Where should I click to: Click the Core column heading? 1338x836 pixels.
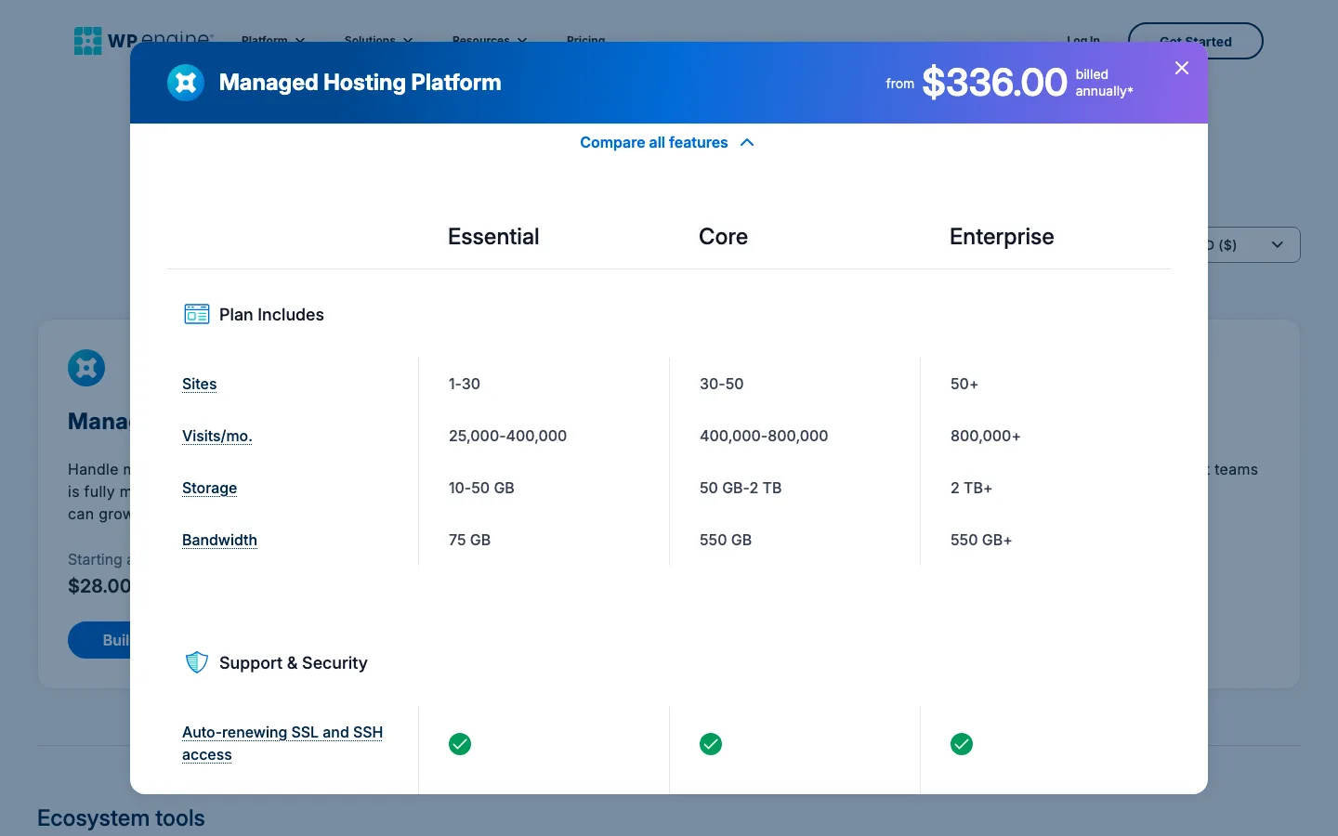tap(723, 237)
